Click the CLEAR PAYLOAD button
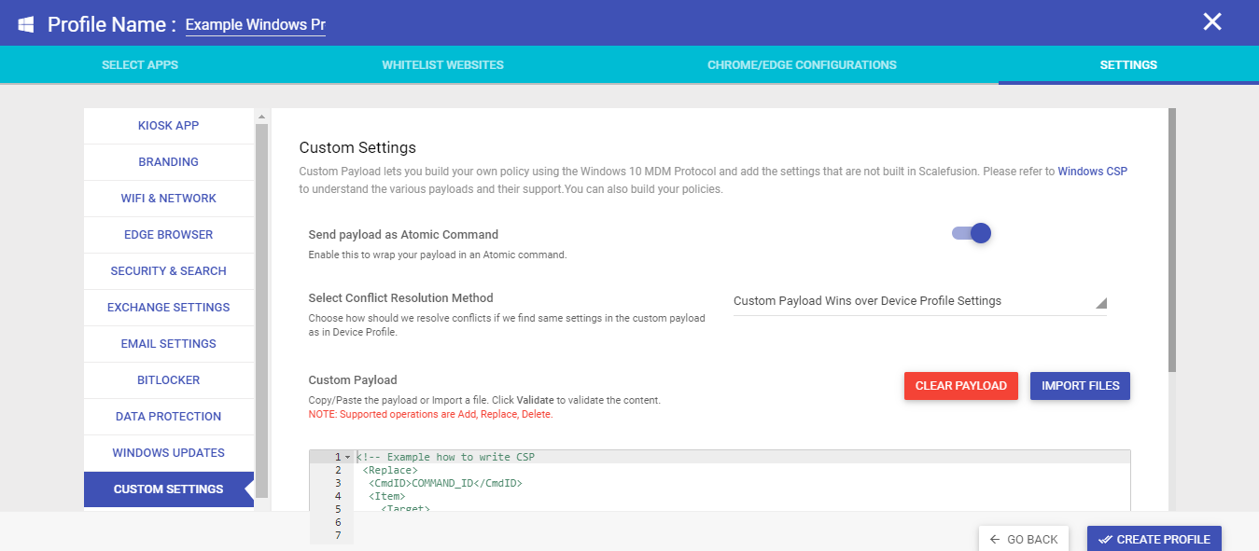 click(960, 385)
